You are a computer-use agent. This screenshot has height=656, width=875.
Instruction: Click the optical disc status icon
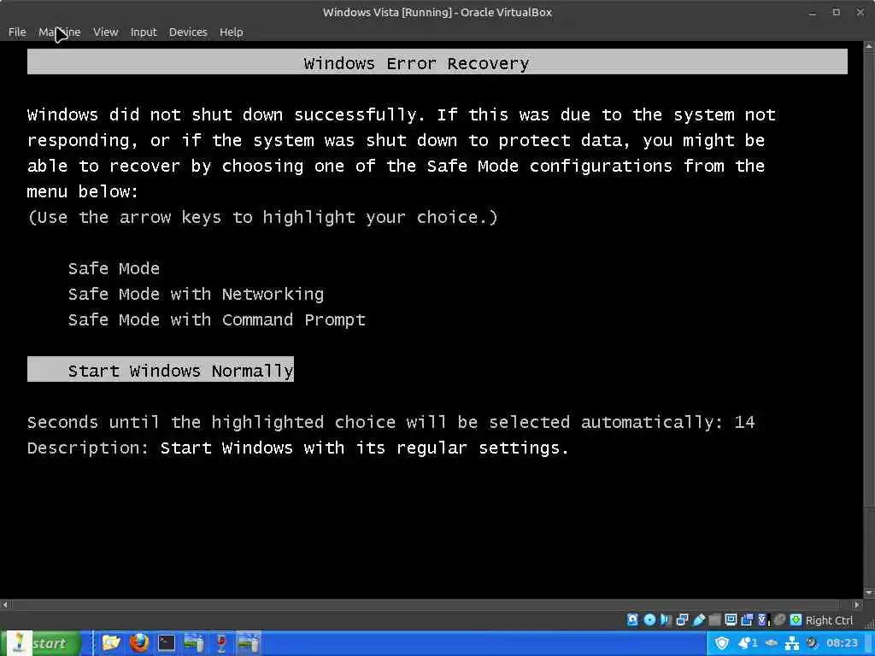point(649,620)
